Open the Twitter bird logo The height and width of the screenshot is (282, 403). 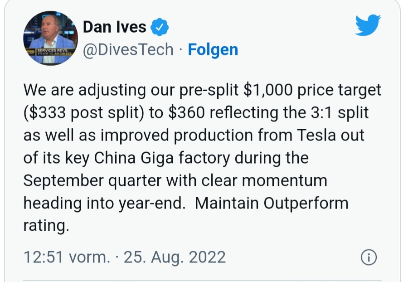point(368,25)
